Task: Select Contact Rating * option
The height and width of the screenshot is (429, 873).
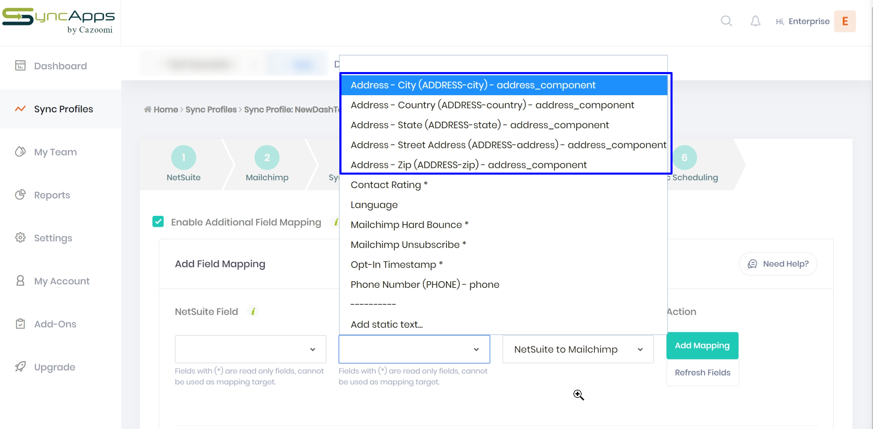Action: 503,185
